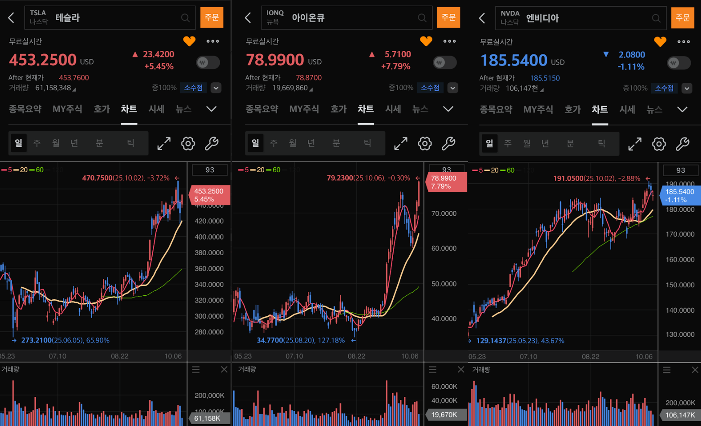This screenshot has width=701, height=426.
Task: Expand dropdown next to Tesla 소수점 badge
Action: (x=216, y=88)
